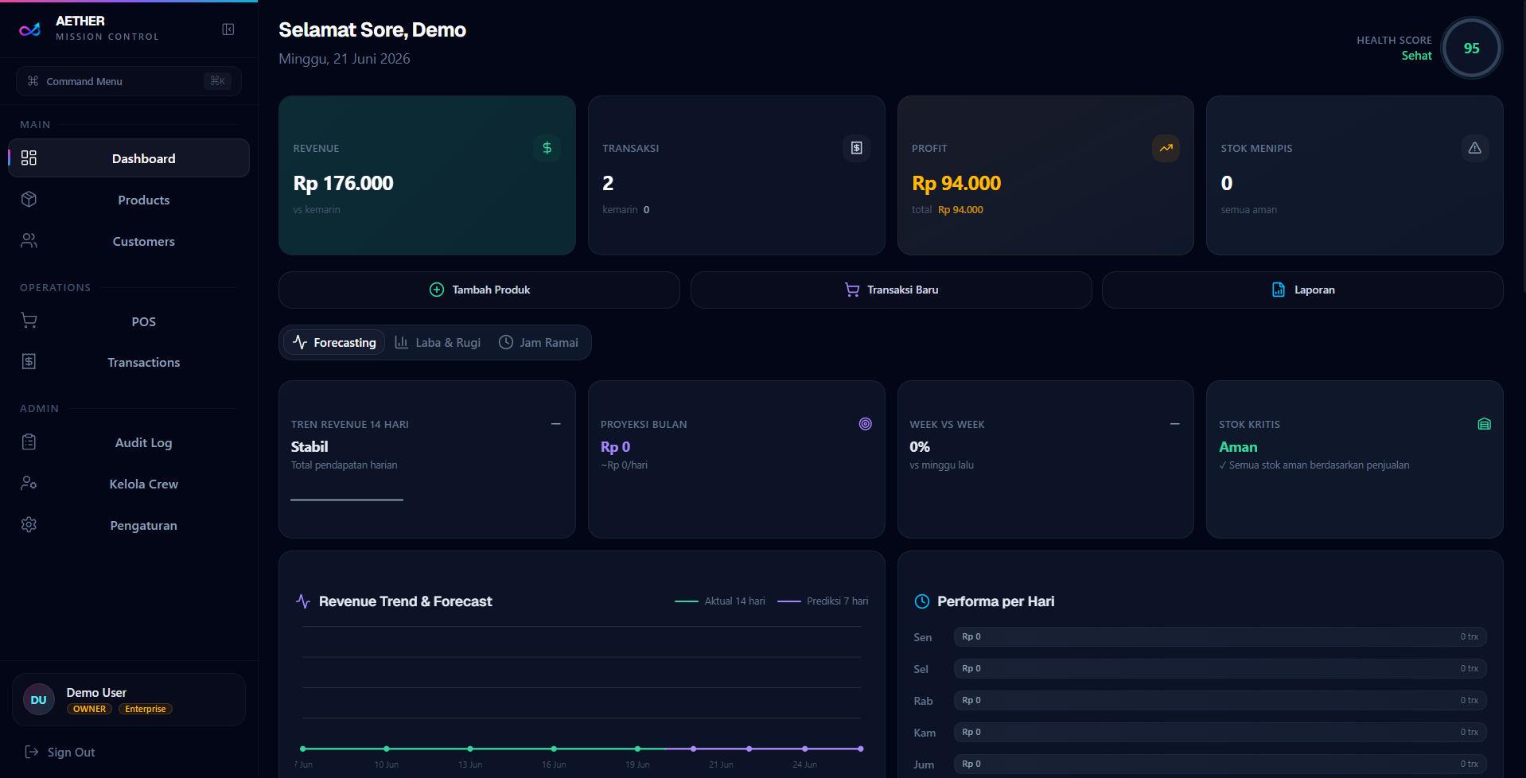
Task: Click the Kelola Crew user icon
Action: pyautogui.click(x=29, y=483)
